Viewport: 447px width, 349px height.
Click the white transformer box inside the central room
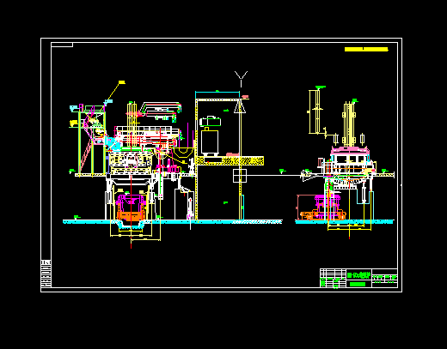(210, 141)
